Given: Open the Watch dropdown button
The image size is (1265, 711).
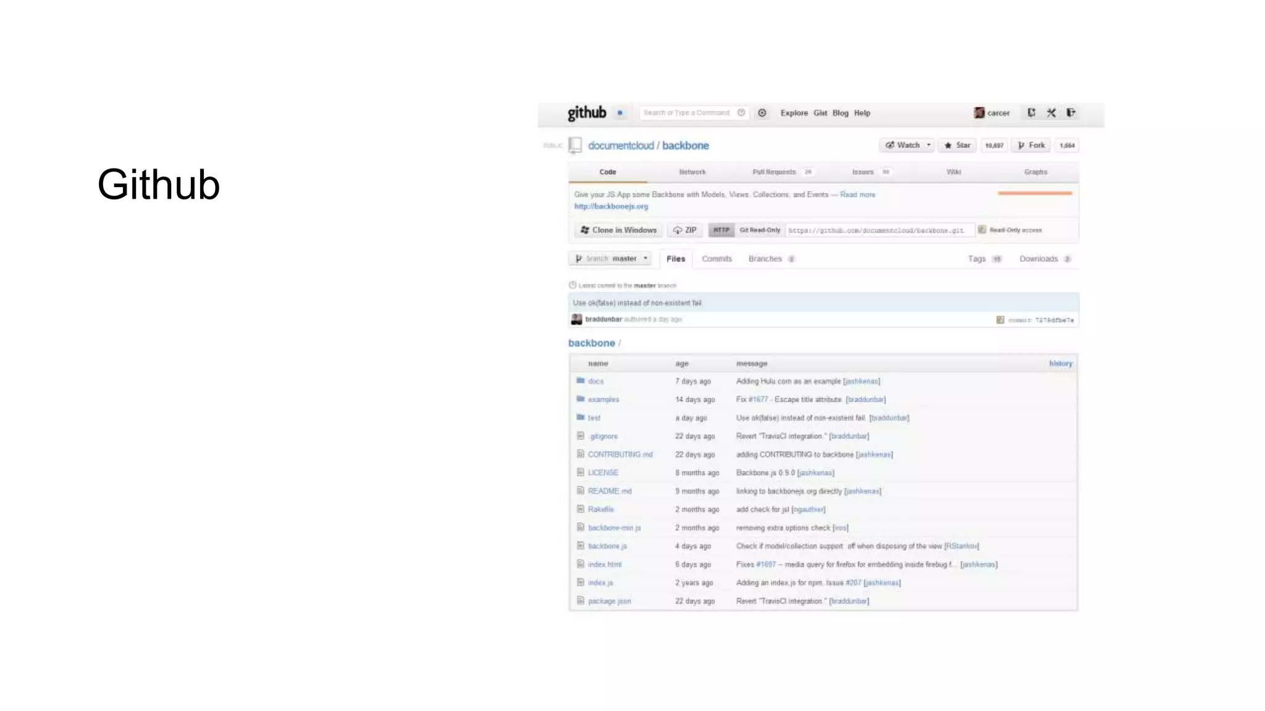Looking at the screenshot, I should point(907,145).
